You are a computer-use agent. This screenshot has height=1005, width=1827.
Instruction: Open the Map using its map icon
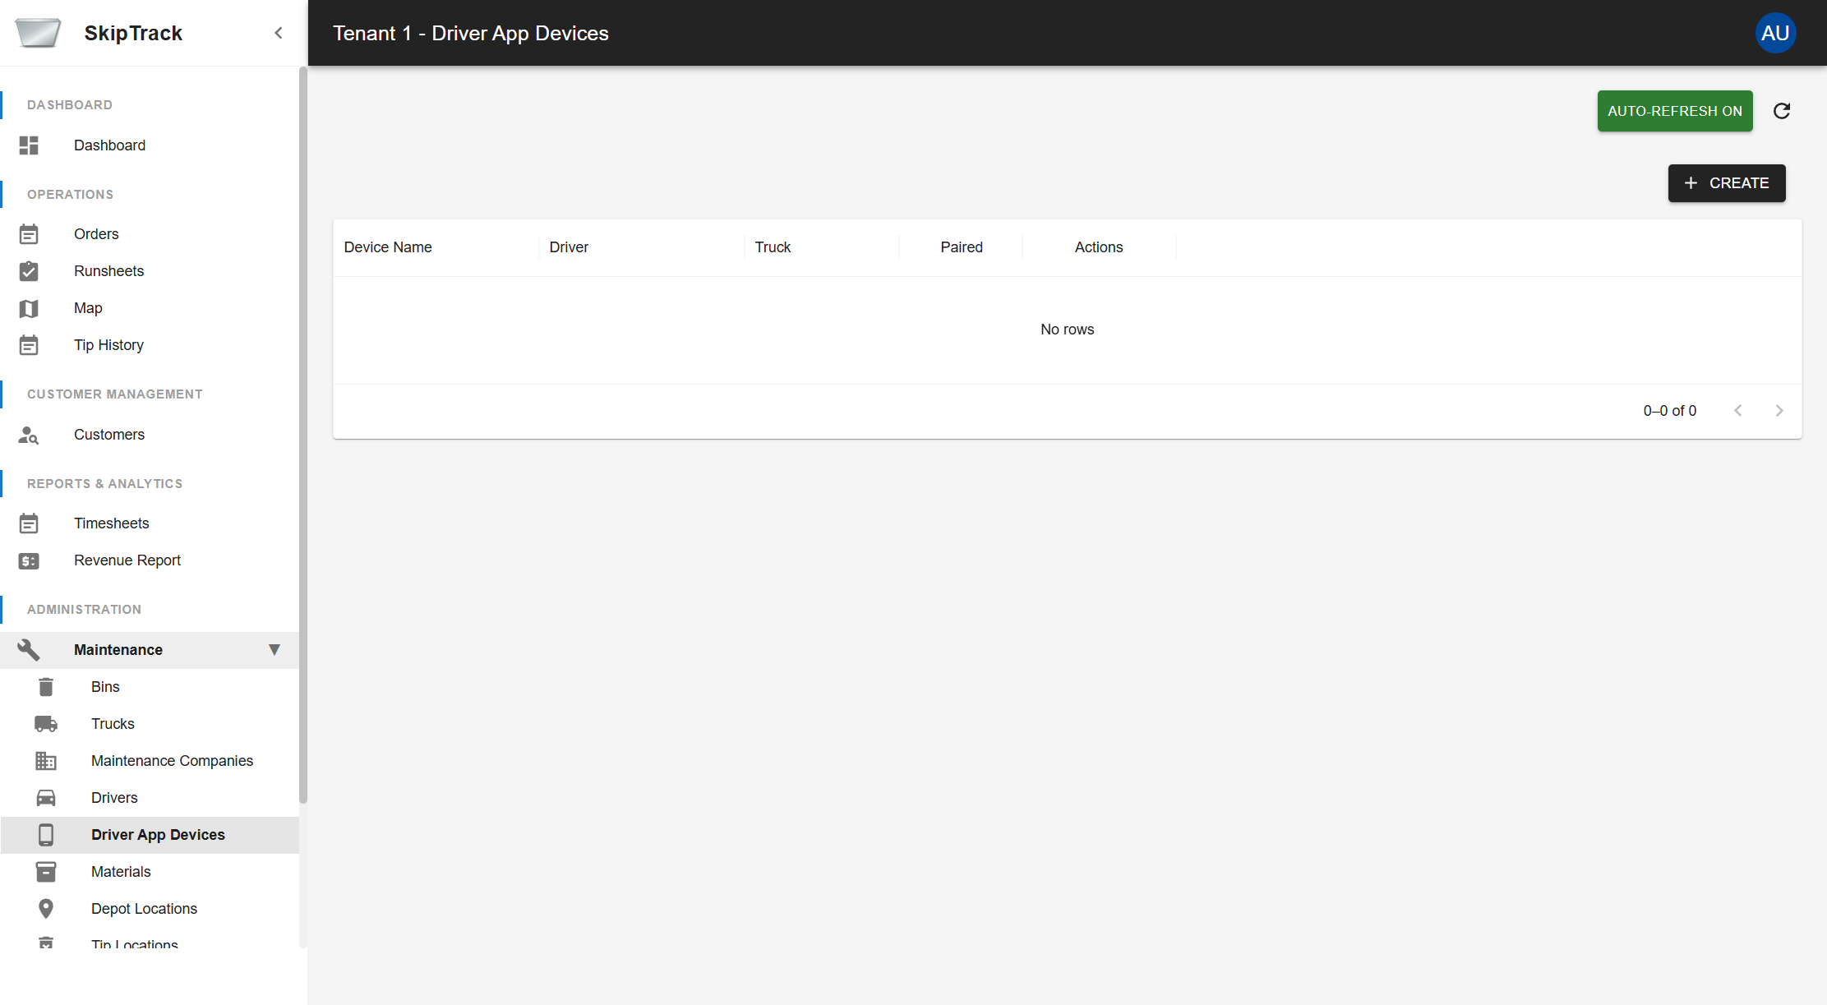(29, 308)
